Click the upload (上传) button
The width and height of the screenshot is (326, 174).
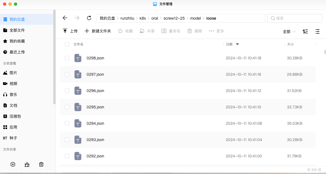(70, 31)
